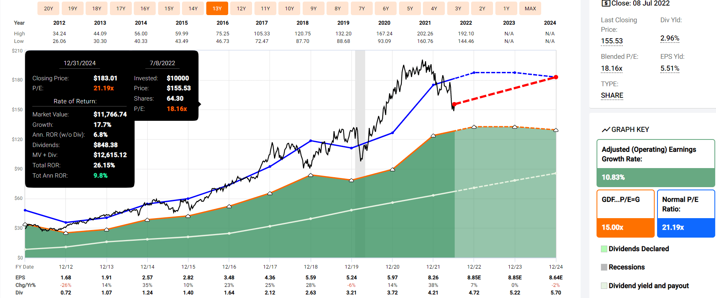This screenshot has width=716, height=298.
Task: Click the Adjusted (Operating) Earnings Growth Rate key
Action: click(655, 163)
